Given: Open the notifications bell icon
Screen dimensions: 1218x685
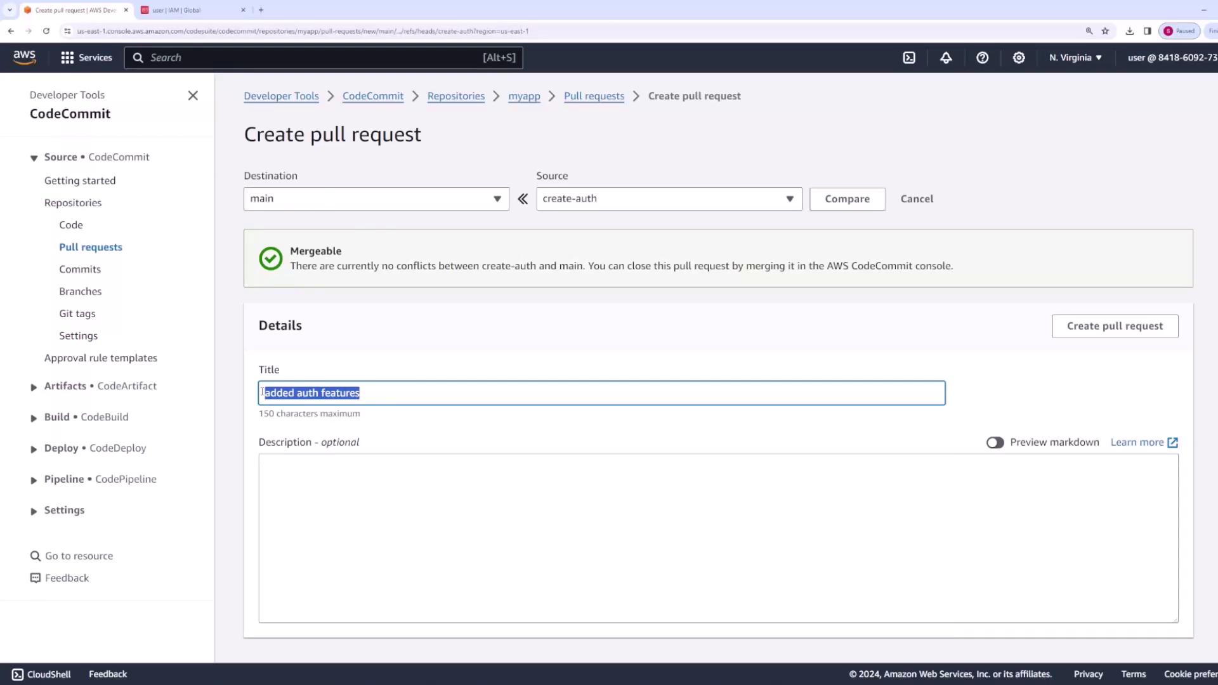Looking at the screenshot, I should (x=946, y=58).
